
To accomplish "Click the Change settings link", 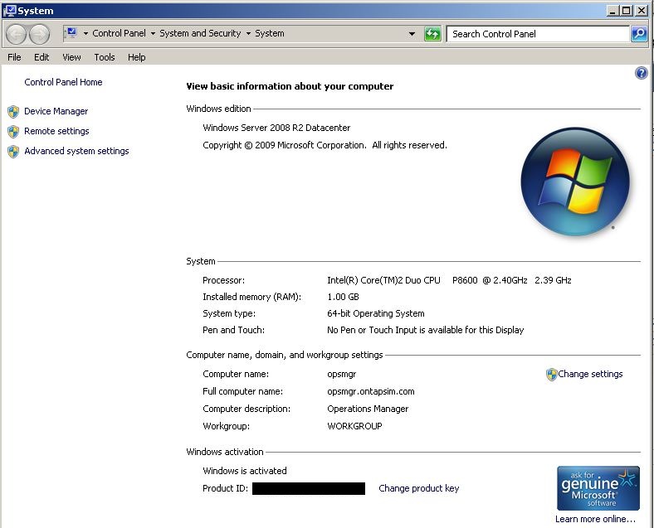I will [x=590, y=374].
